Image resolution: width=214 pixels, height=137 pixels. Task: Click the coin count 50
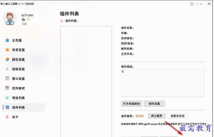click(x=28, y=20)
